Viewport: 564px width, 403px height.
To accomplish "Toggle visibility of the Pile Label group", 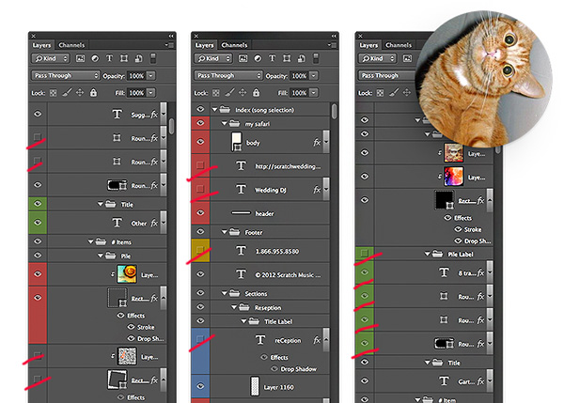I will (x=364, y=253).
